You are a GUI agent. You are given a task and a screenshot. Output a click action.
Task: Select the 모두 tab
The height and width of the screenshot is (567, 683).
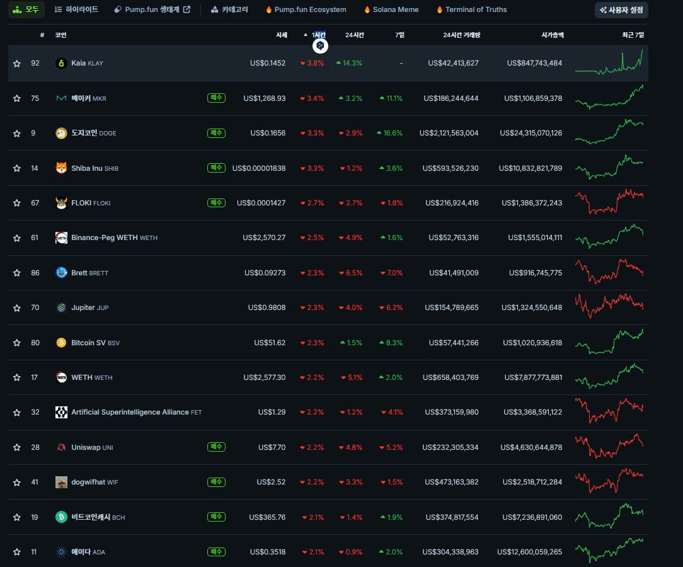click(x=26, y=9)
